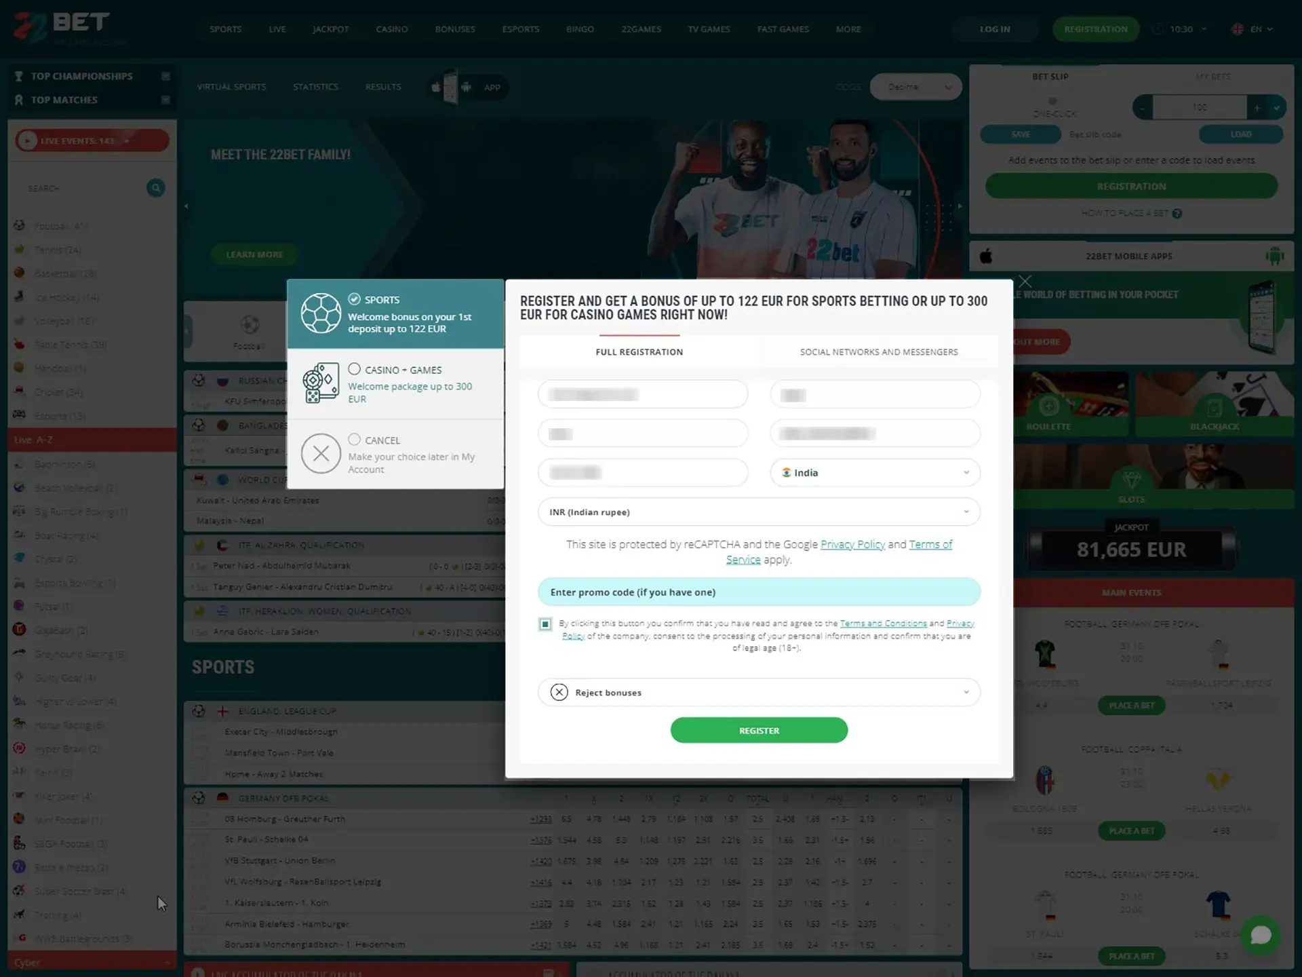Click the Privacy Policy link
This screenshot has height=977, width=1302.
[853, 544]
